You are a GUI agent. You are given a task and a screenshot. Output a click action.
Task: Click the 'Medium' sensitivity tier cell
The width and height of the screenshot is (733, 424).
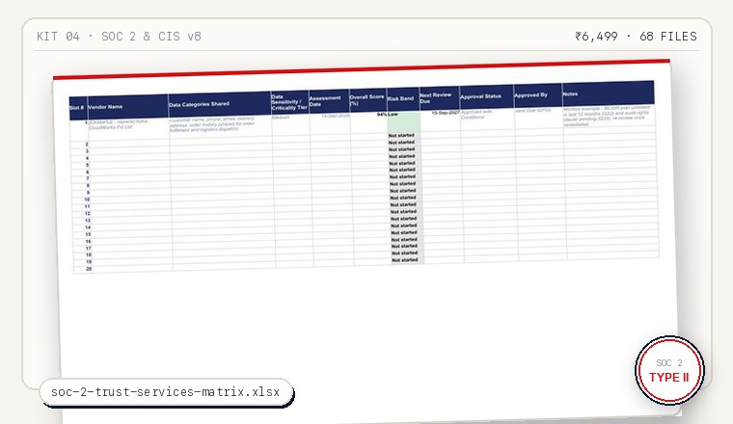click(x=290, y=126)
